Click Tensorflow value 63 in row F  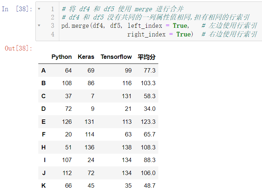click(x=128, y=135)
